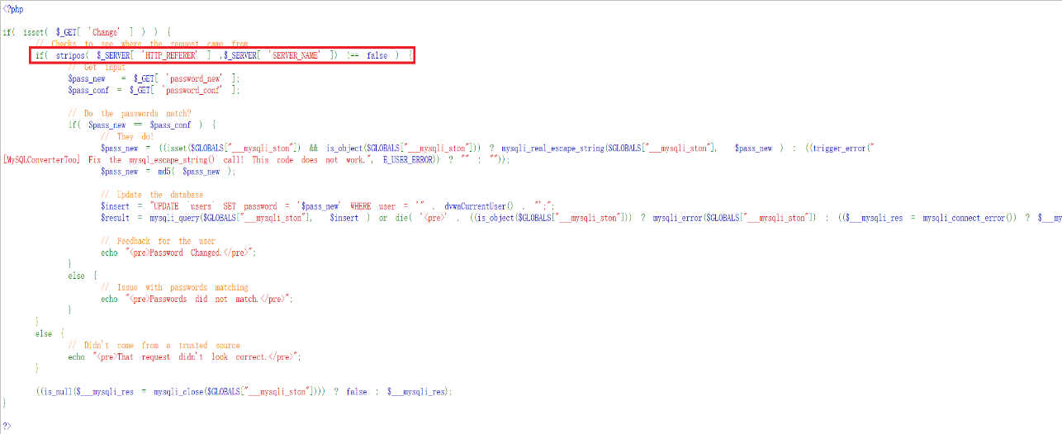Click the "[MySQLConverterToo]" error message text
The width and height of the screenshot is (1062, 434).
point(41,159)
